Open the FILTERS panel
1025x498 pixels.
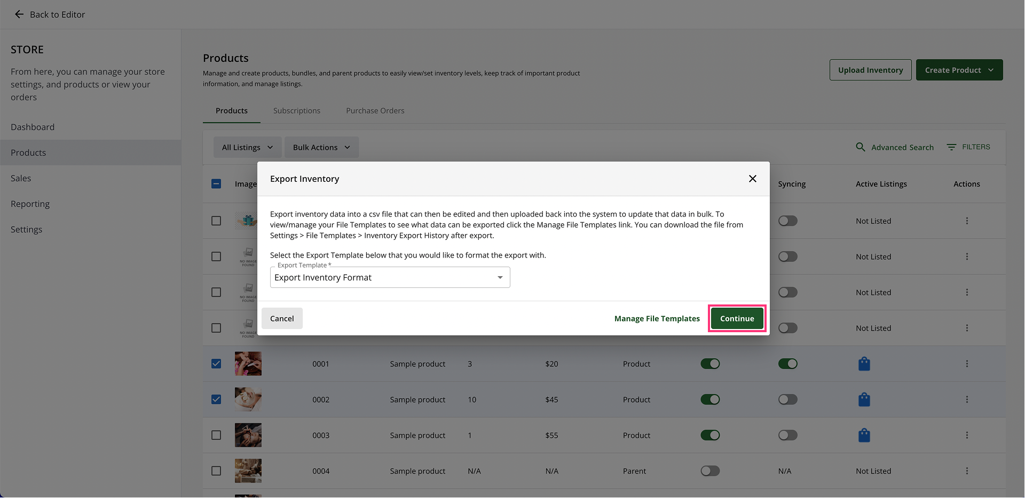[x=968, y=147]
